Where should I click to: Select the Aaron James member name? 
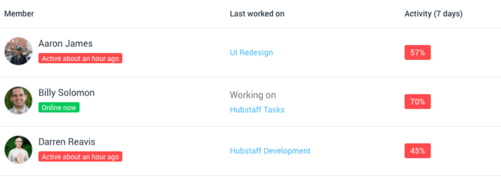66,44
